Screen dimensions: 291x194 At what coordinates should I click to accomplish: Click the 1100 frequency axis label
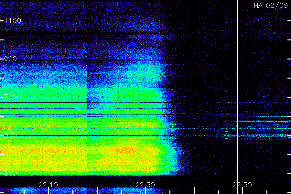(x=13, y=21)
